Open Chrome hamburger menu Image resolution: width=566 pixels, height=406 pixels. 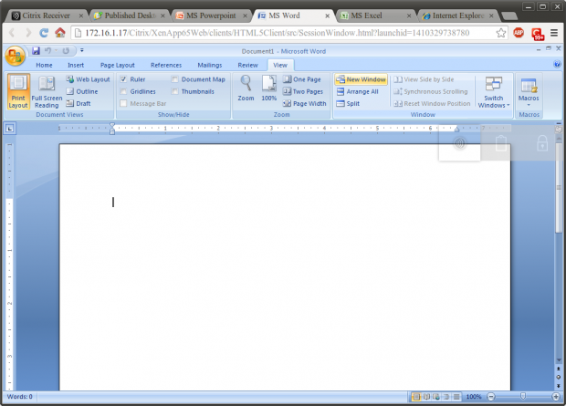(554, 33)
